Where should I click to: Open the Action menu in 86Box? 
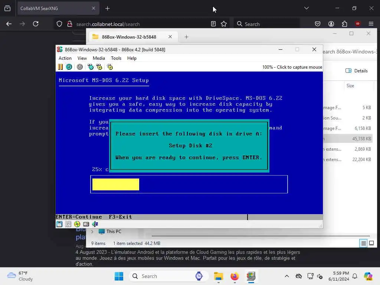tap(65, 58)
